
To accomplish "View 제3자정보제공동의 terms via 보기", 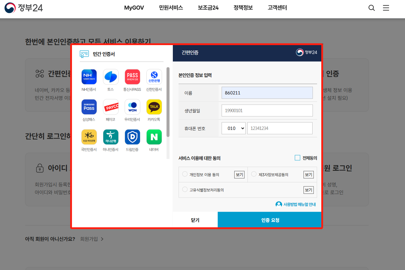I will pyautogui.click(x=309, y=175).
